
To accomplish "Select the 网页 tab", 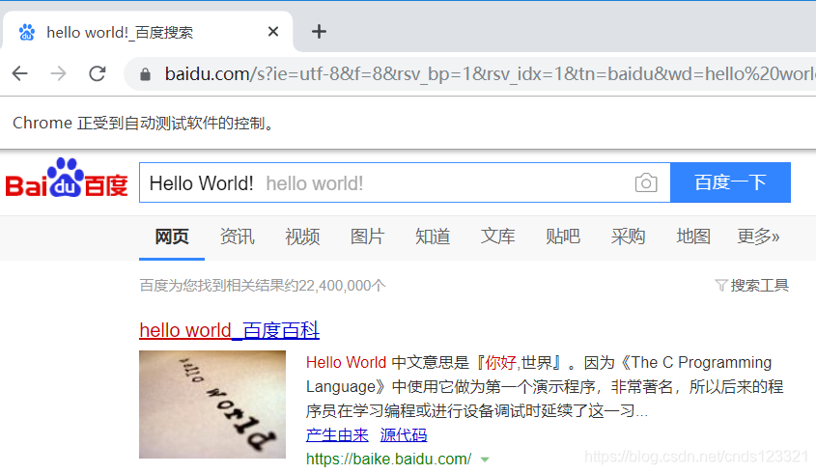I will click(172, 237).
